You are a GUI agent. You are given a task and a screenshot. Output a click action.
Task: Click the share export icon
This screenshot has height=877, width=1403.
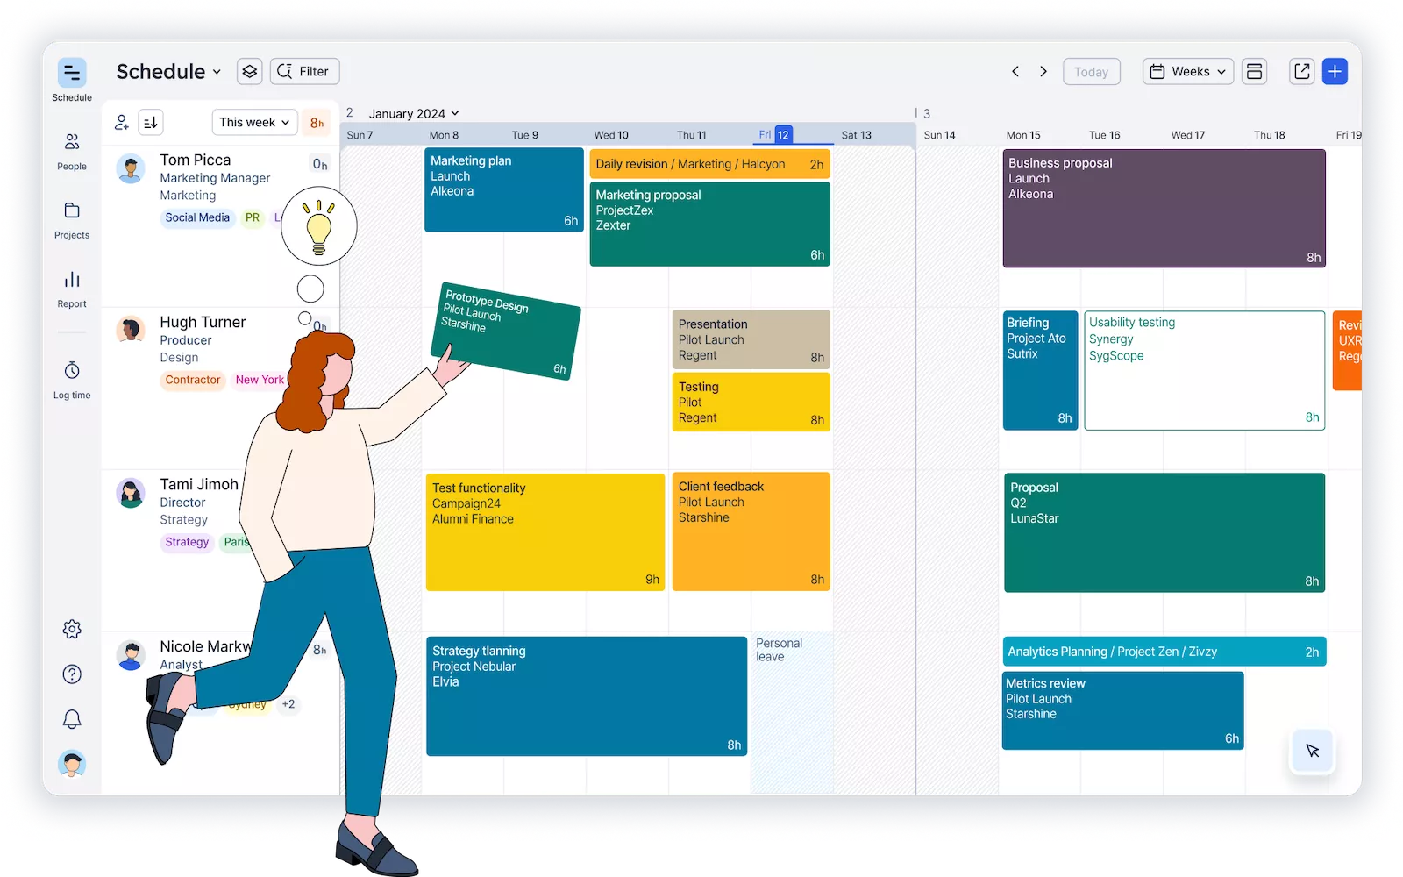[x=1301, y=72]
